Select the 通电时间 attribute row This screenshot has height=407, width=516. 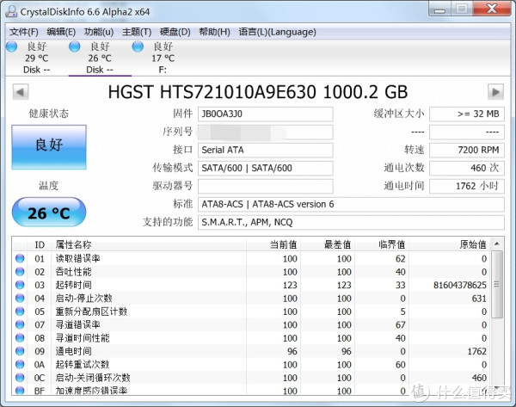(172, 351)
